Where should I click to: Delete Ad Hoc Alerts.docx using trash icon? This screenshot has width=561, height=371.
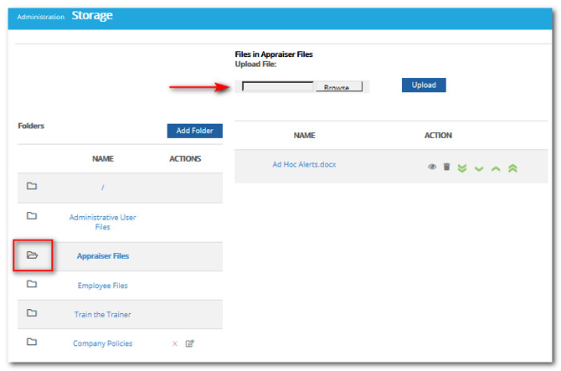point(446,167)
